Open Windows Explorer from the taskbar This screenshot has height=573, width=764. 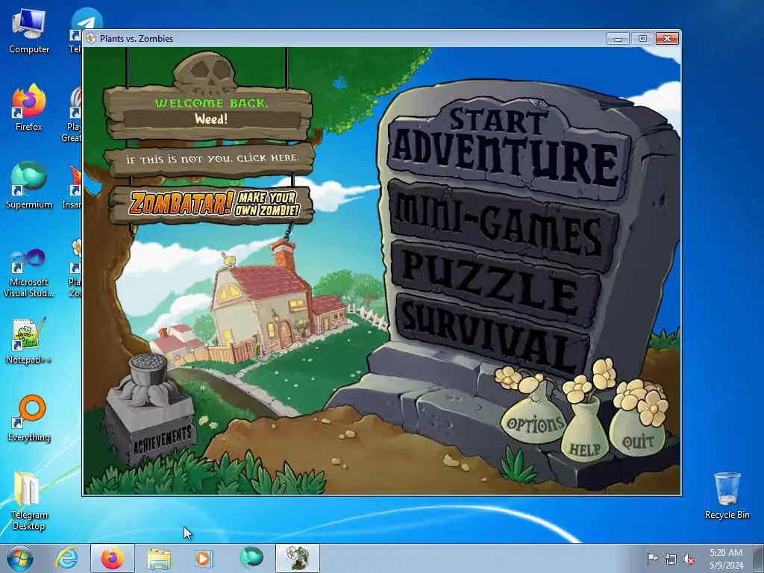point(159,558)
